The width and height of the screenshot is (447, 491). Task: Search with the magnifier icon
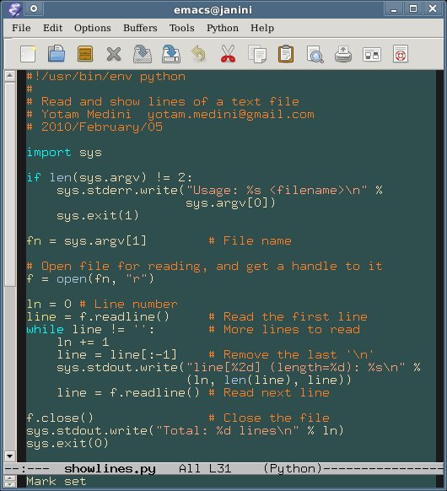coord(315,55)
